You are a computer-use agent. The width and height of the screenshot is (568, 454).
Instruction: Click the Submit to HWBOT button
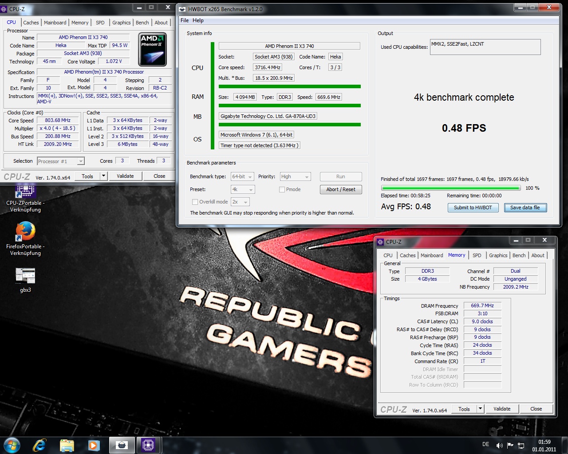pos(473,207)
